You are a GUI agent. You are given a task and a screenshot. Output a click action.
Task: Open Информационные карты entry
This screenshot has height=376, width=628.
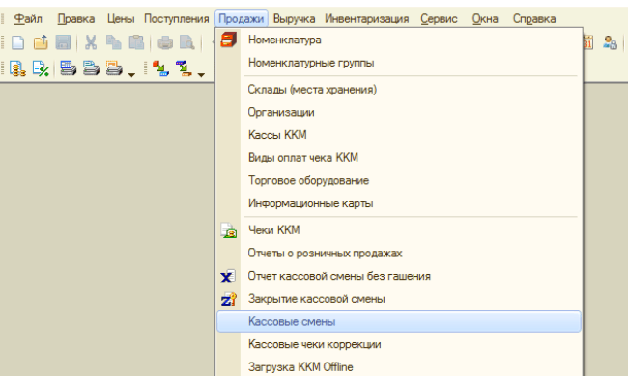coord(399,203)
